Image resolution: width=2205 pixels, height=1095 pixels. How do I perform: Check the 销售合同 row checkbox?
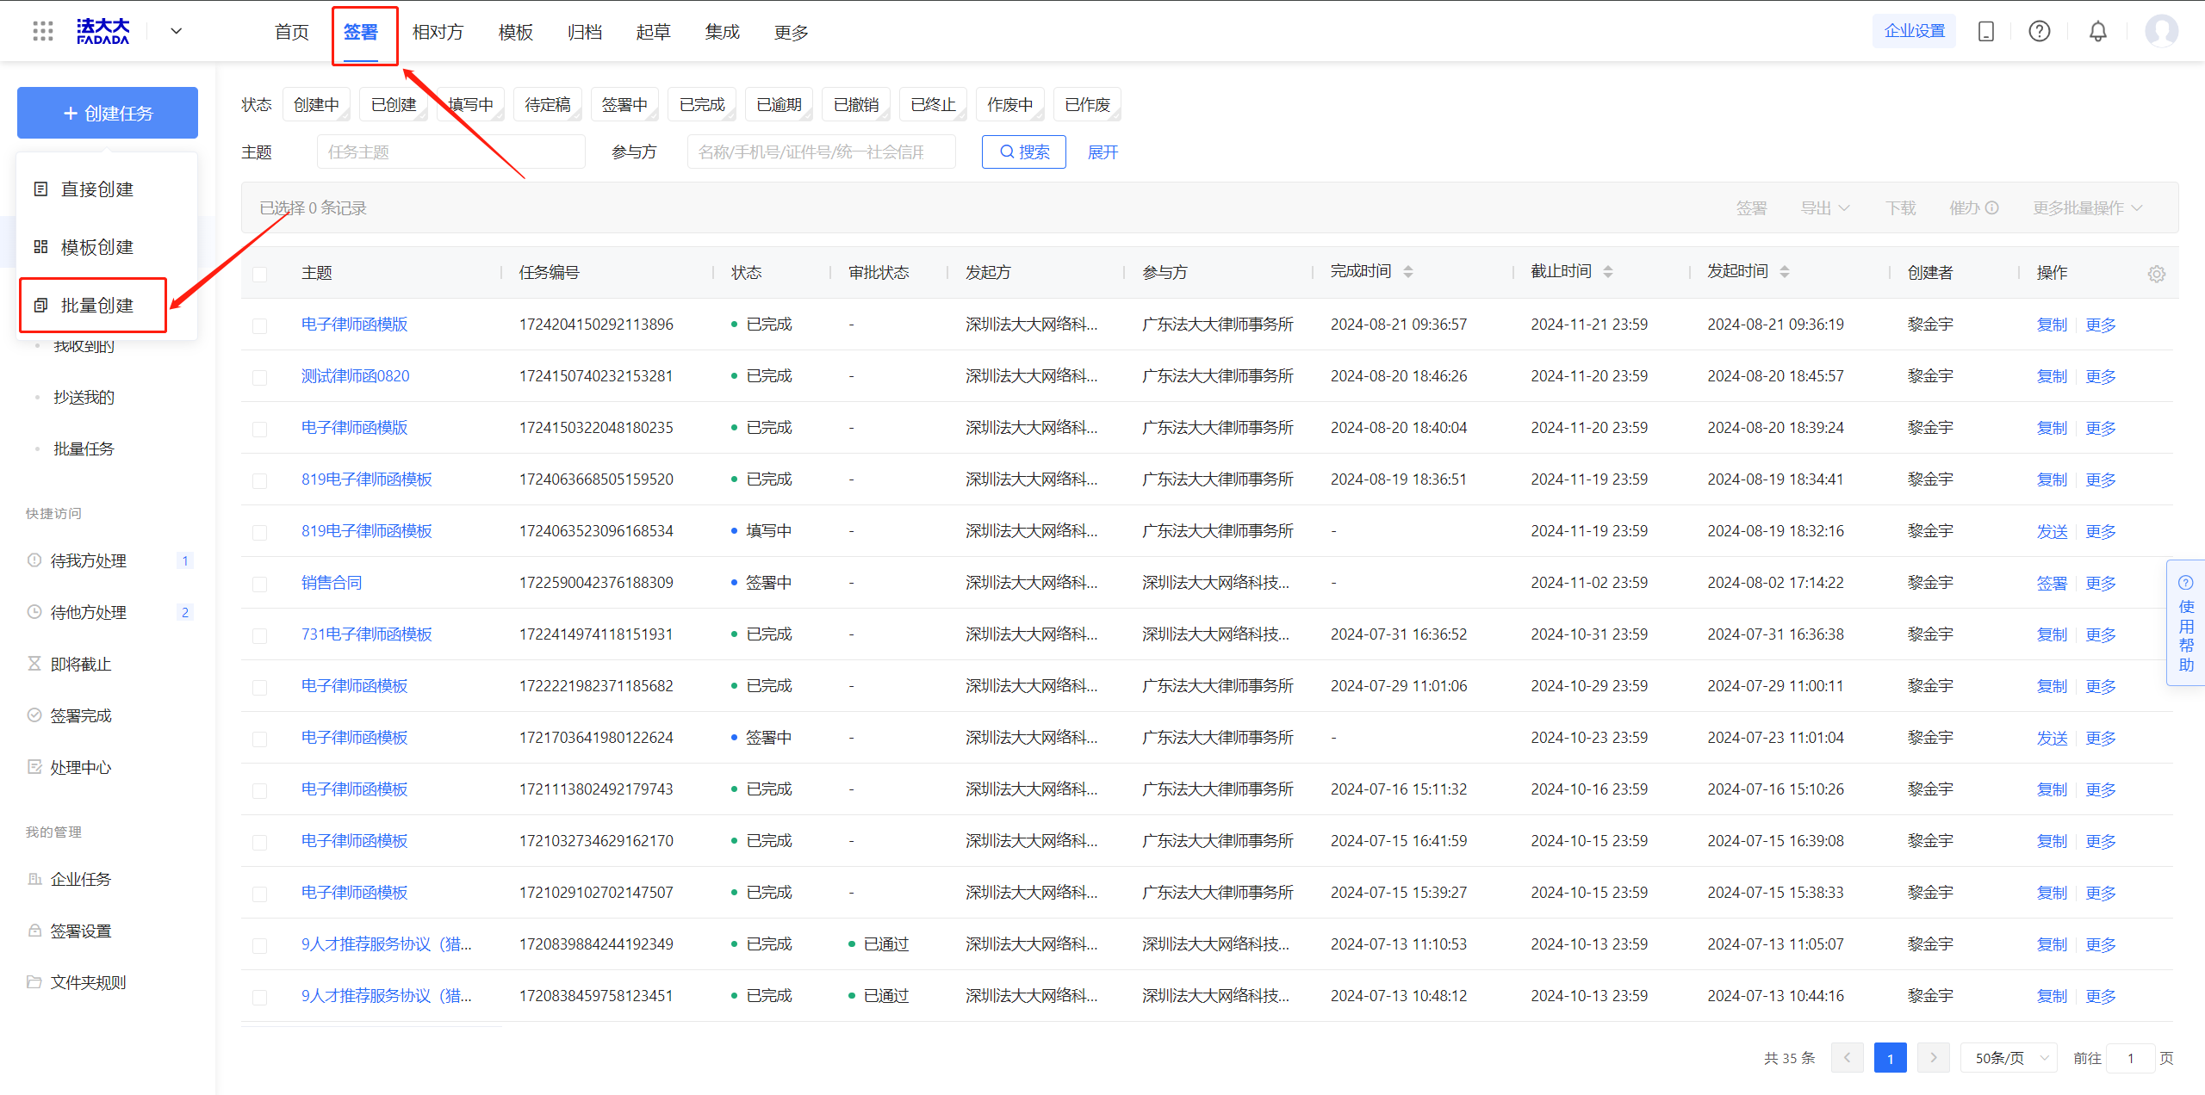tap(259, 585)
